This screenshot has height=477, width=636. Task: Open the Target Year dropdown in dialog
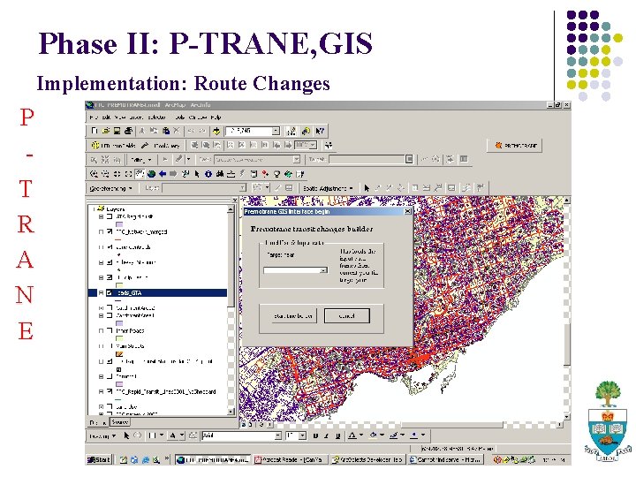pos(323,270)
